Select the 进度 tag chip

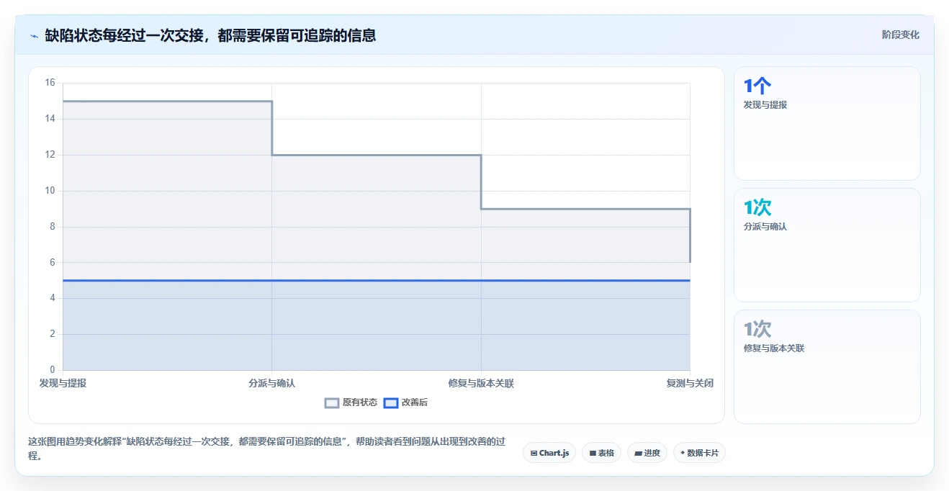coord(647,453)
